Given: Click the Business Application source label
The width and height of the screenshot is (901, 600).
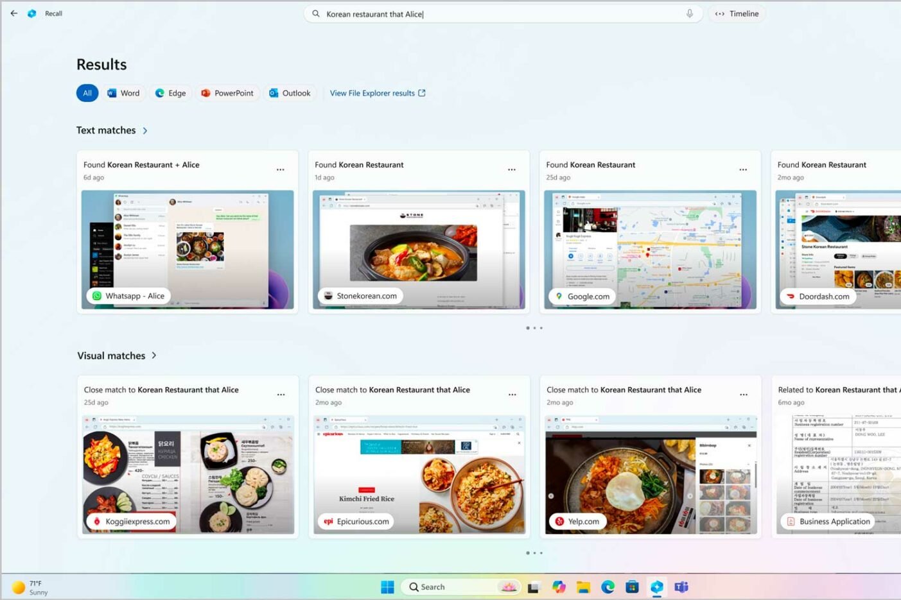Looking at the screenshot, I should [x=828, y=521].
